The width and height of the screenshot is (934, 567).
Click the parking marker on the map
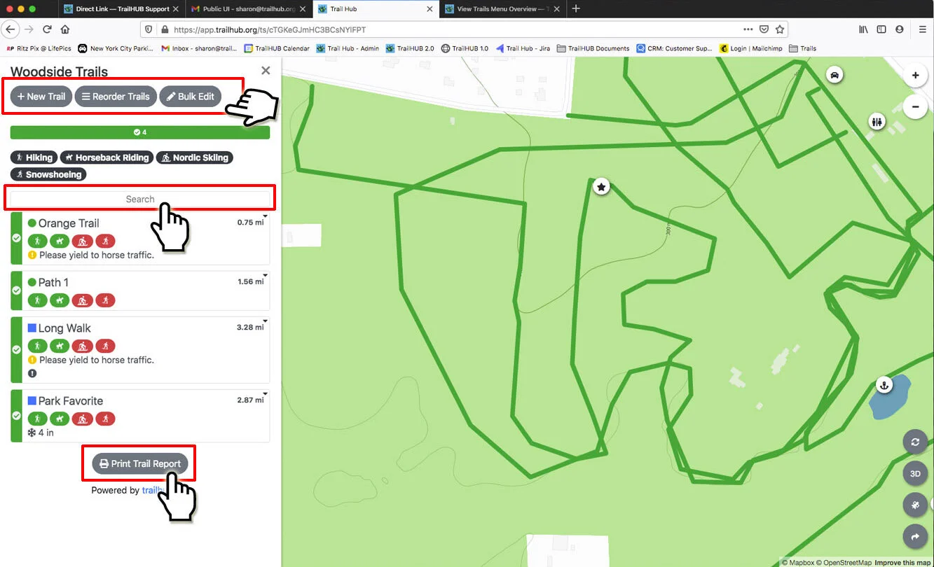(x=835, y=75)
